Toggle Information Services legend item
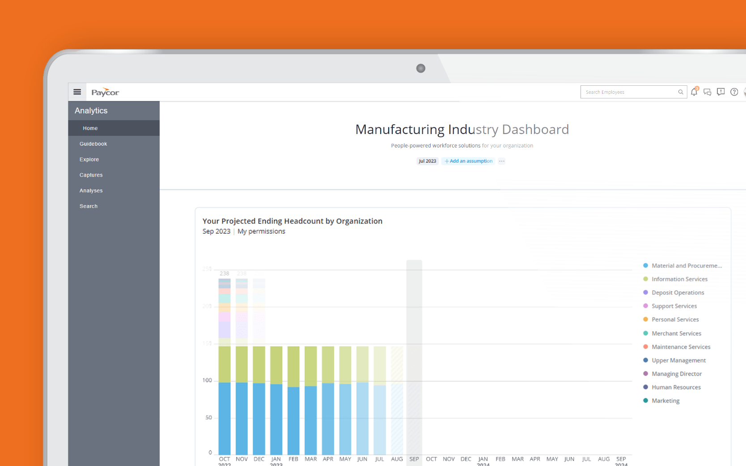This screenshot has width=746, height=466. (x=675, y=279)
